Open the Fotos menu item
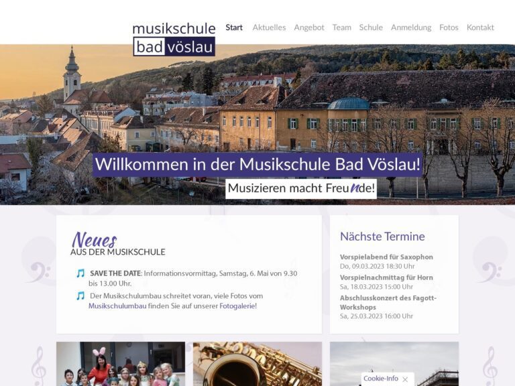 coord(449,27)
